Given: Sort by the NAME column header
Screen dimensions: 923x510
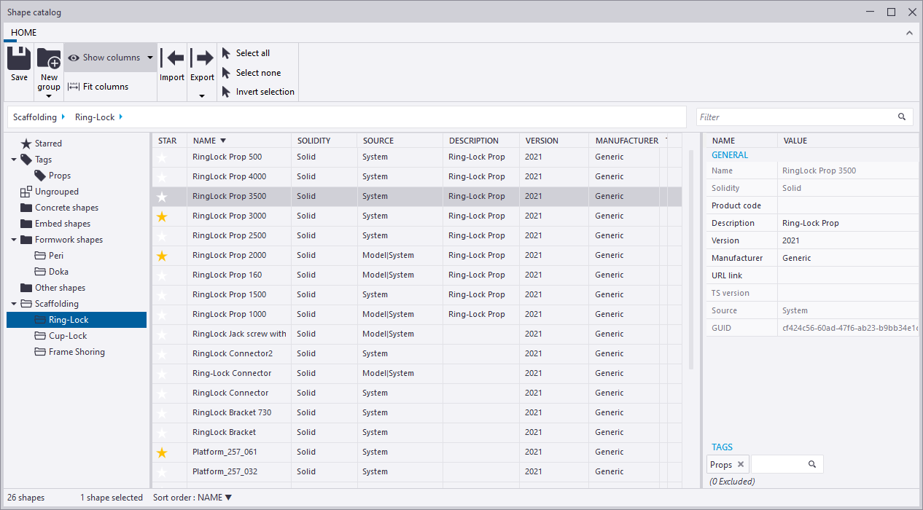Looking at the screenshot, I should [239, 141].
